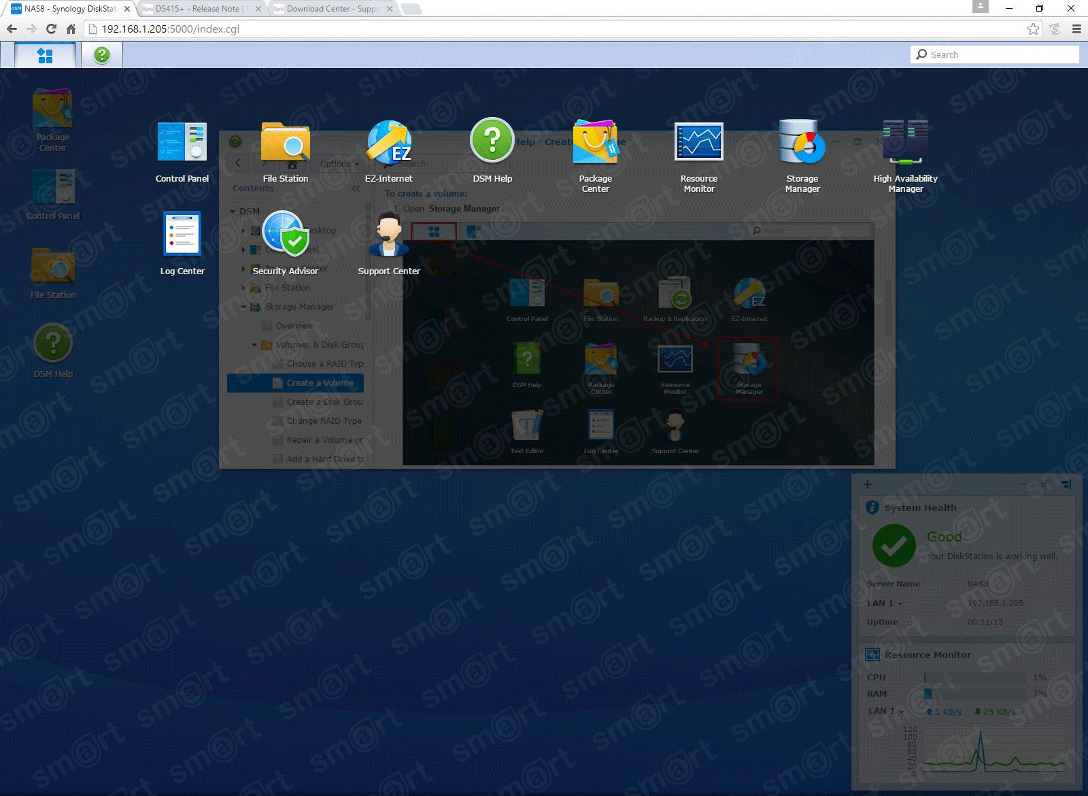Image resolution: width=1088 pixels, height=796 pixels.
Task: Expand the File Station help node
Action: pos(243,288)
